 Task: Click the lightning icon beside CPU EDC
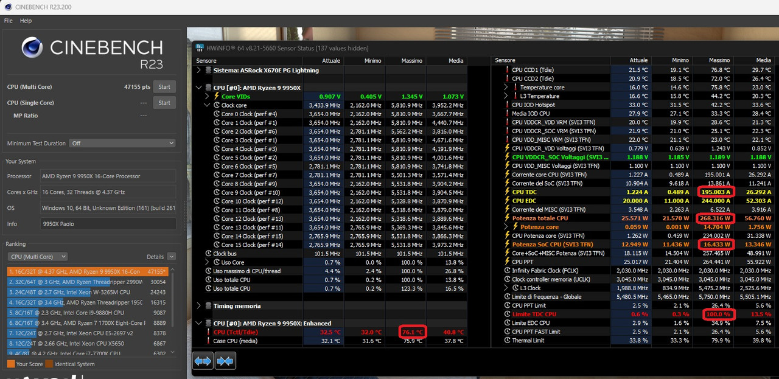(x=507, y=201)
